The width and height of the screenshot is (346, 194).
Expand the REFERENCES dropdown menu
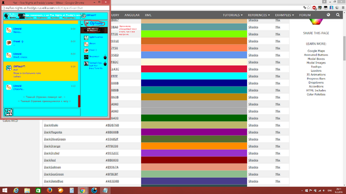[x=258, y=15]
